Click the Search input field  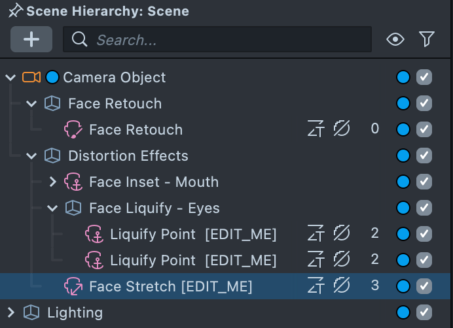pyautogui.click(x=223, y=39)
